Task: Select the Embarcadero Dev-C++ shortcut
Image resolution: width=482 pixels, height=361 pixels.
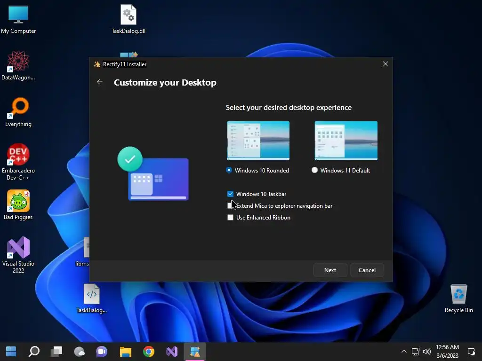Action: tap(18, 162)
